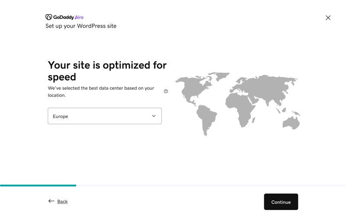The image size is (346, 217).
Task: Click the 'Your site is optimized for speed' heading
Action: point(107,71)
